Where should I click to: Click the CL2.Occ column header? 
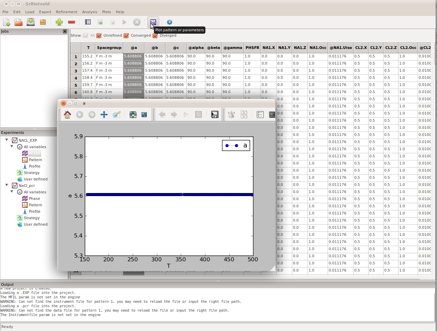tap(408, 48)
